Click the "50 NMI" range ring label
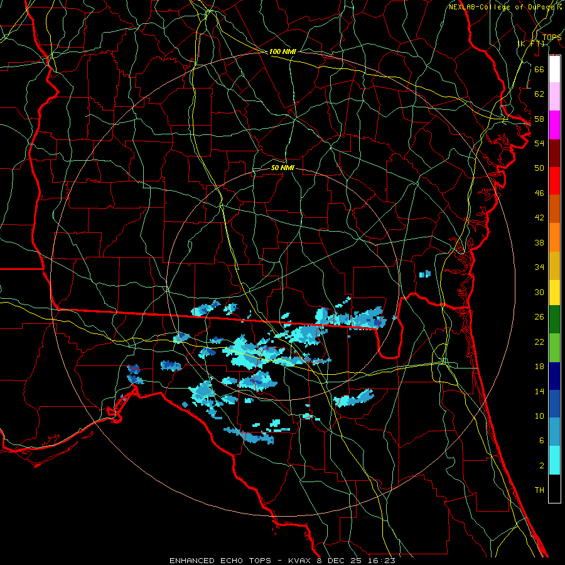 [x=282, y=168]
